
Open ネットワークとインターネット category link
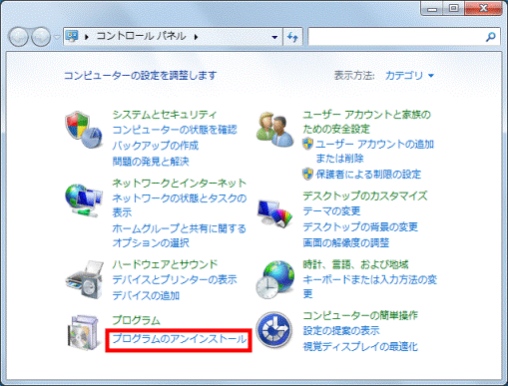coord(179,183)
